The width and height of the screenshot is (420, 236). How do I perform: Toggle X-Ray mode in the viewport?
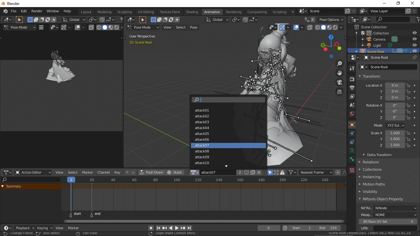click(310, 27)
